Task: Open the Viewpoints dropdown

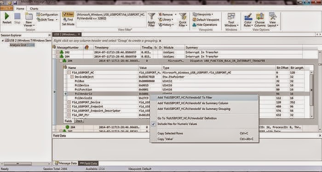Action: (202, 15)
